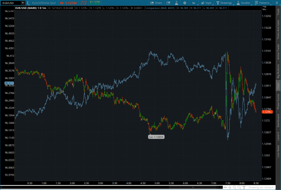
Task: Open the Big Buttons side tab
Action: point(278,71)
